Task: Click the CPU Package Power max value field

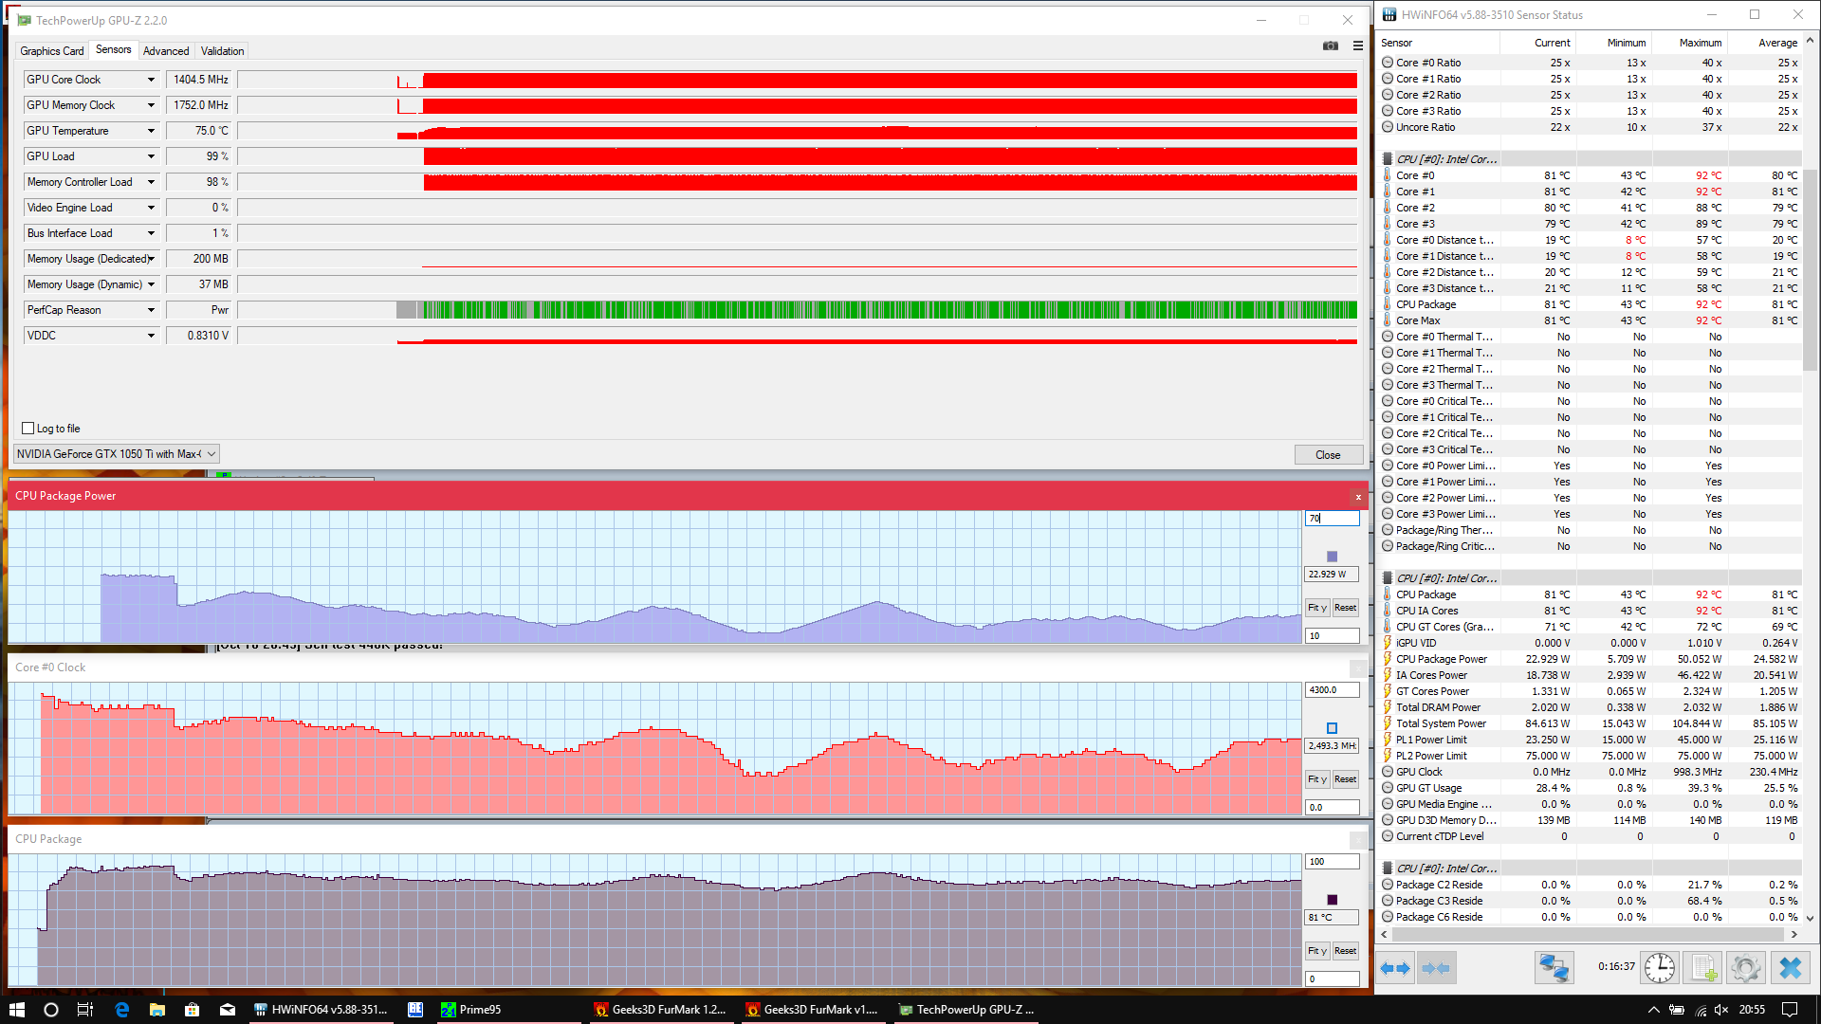Action: (1332, 519)
